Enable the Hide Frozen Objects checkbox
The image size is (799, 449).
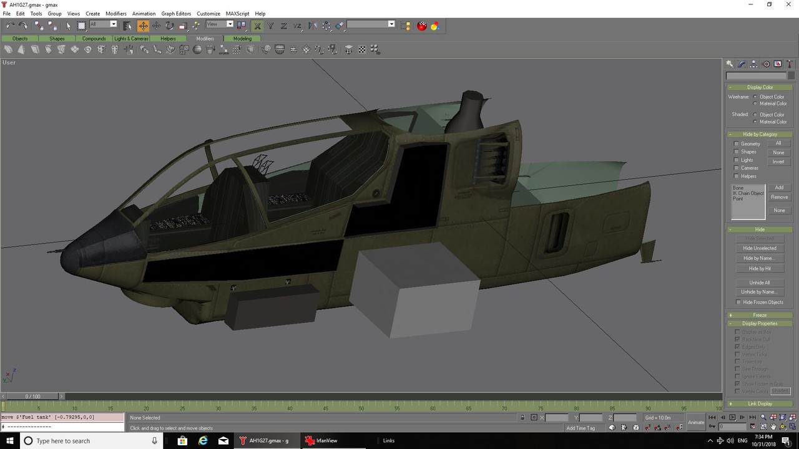pyautogui.click(x=738, y=302)
